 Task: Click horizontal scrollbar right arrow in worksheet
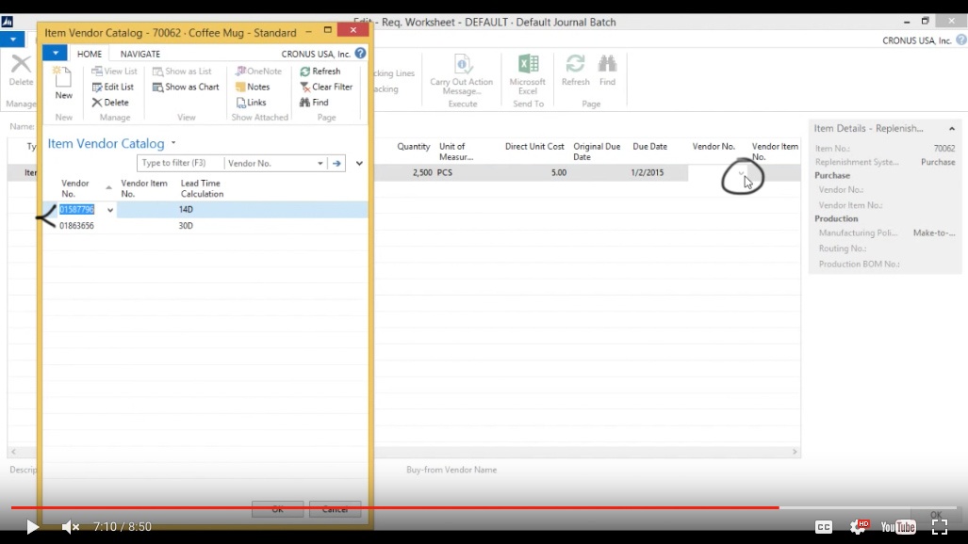pyautogui.click(x=795, y=452)
